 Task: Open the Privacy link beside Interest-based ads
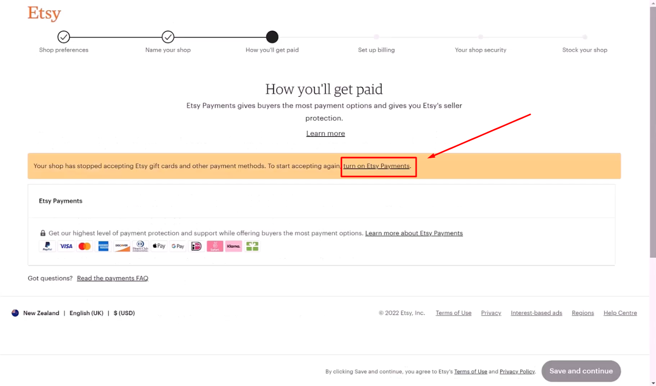[x=491, y=313]
